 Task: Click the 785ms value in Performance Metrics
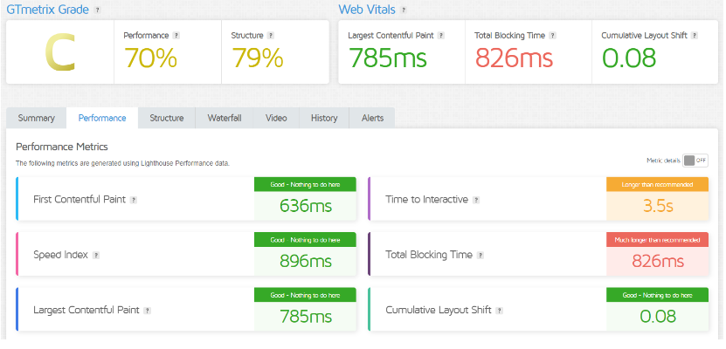tap(306, 316)
